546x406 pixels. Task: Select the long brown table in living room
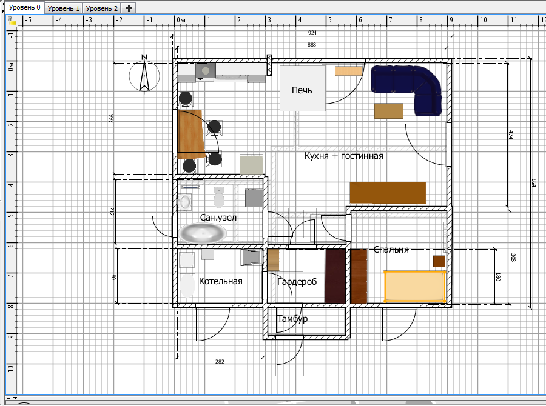388,192
